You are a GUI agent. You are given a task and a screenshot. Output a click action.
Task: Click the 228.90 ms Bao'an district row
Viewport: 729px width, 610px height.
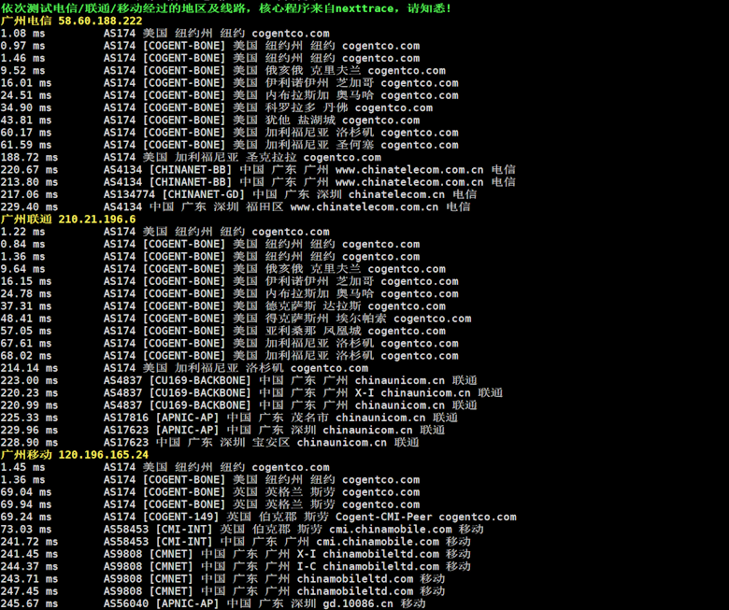[x=209, y=443]
